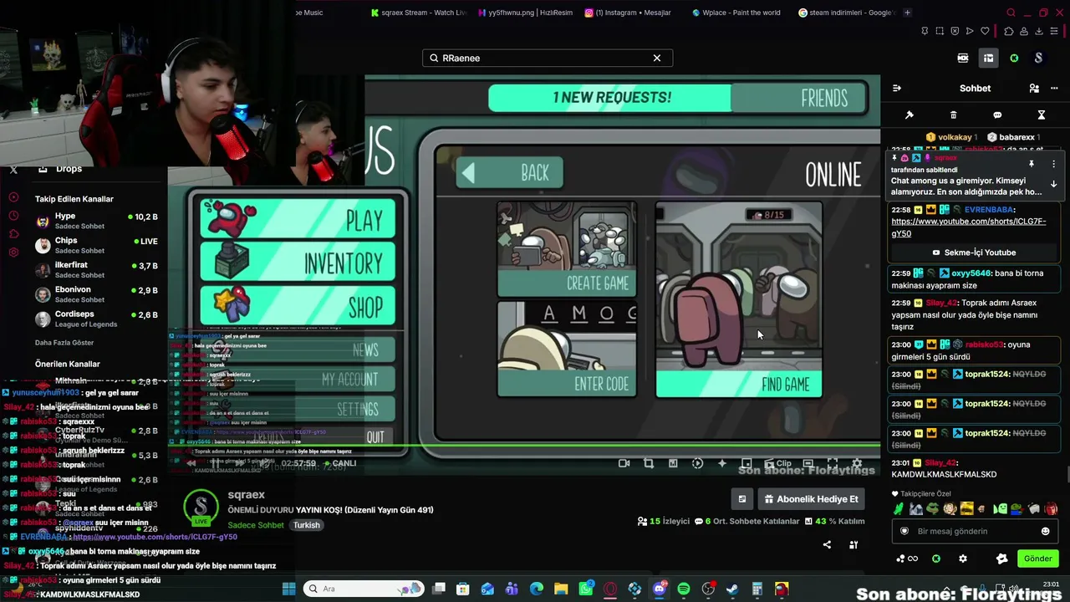Open Steam from the taskbar
This screenshot has height=602, width=1070.
click(x=731, y=589)
